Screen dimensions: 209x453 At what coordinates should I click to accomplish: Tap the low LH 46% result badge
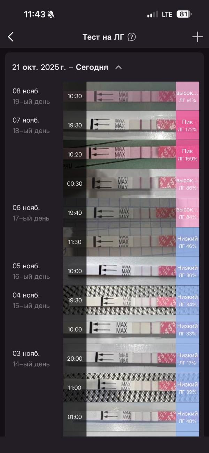click(x=187, y=242)
